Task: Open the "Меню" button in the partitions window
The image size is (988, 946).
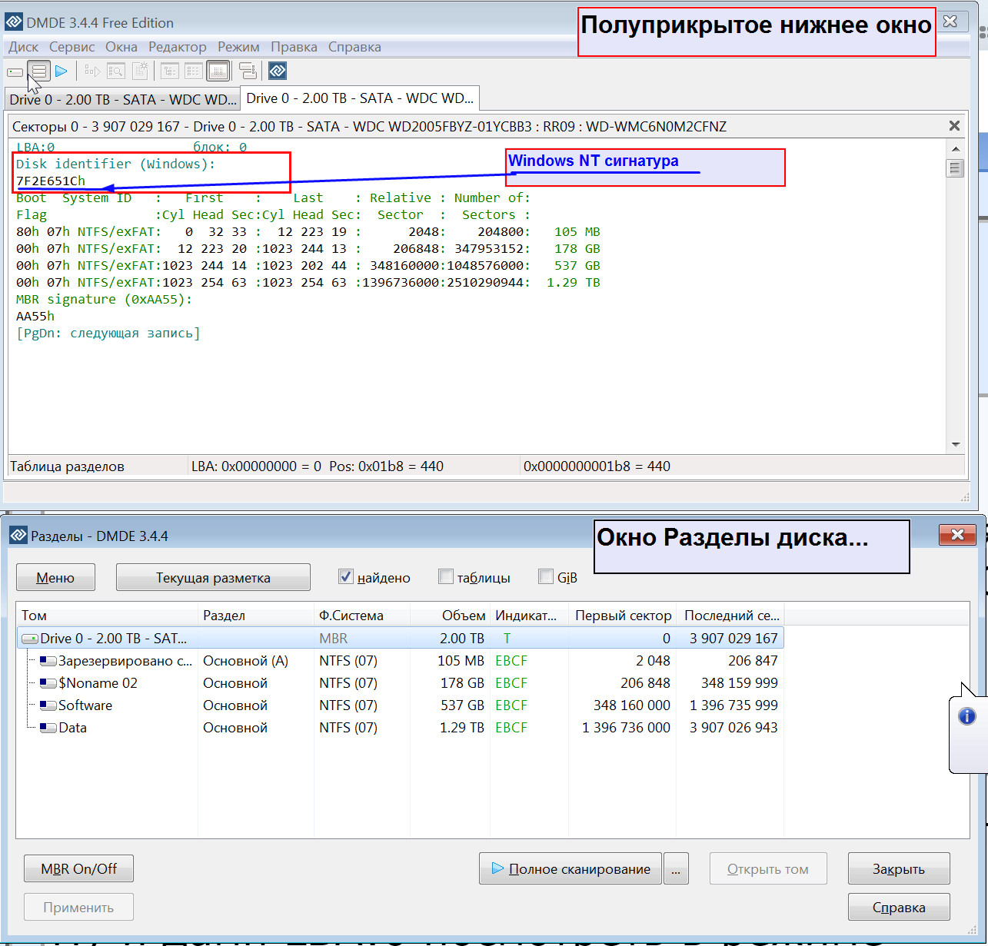Action: point(55,578)
